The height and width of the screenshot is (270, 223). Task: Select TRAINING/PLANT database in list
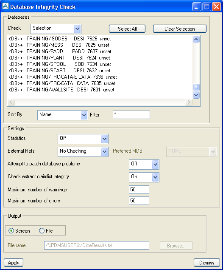[59, 58]
